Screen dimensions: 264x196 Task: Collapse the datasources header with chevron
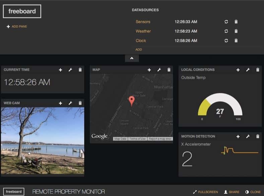(x=132, y=58)
